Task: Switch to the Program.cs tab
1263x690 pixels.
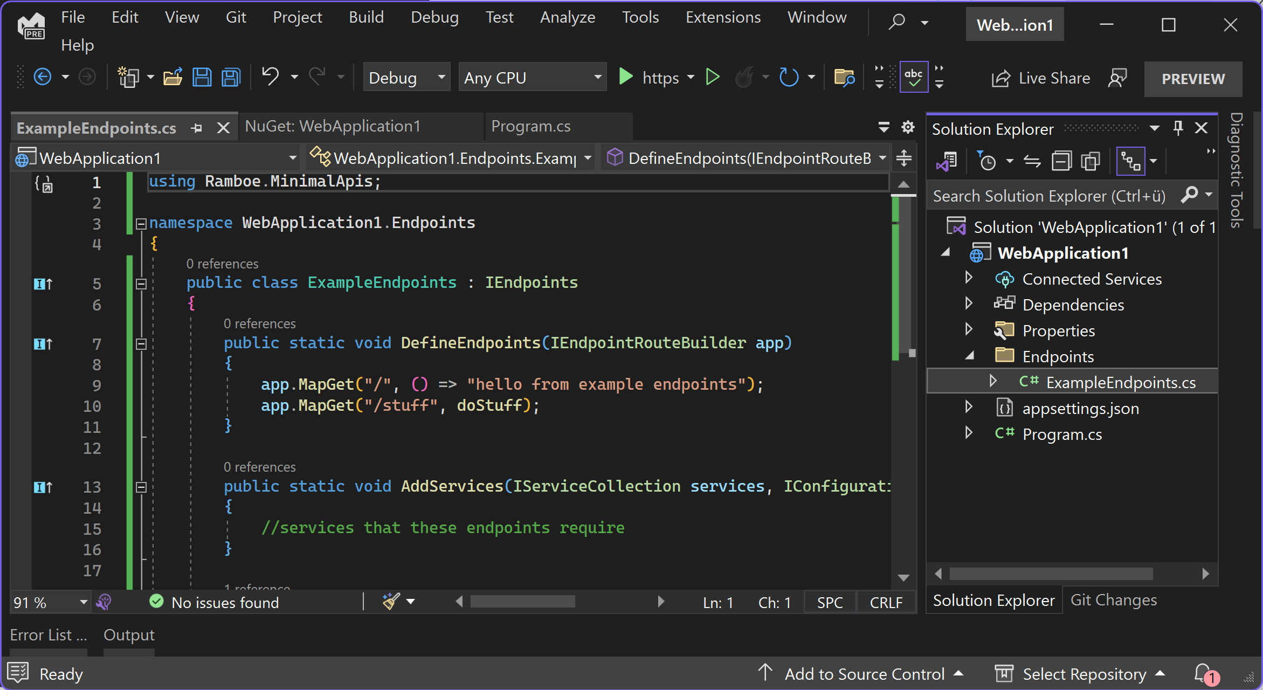Action: 530,126
